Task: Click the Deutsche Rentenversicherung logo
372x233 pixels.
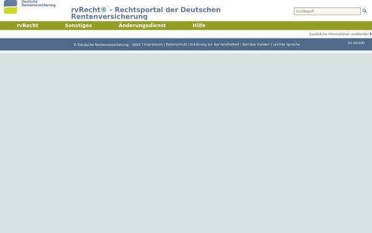Action: point(30,7)
